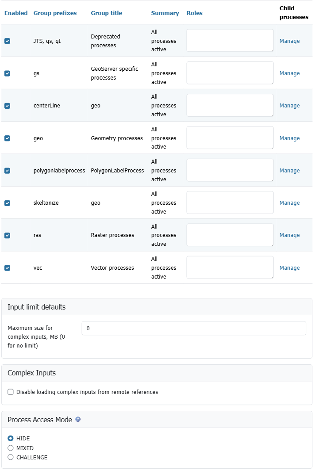Disable the centerLine process group
The height and width of the screenshot is (470, 315).
pos(7,106)
